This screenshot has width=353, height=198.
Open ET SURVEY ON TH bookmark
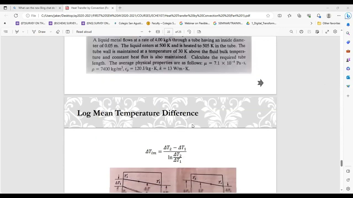pyautogui.click(x=30, y=23)
